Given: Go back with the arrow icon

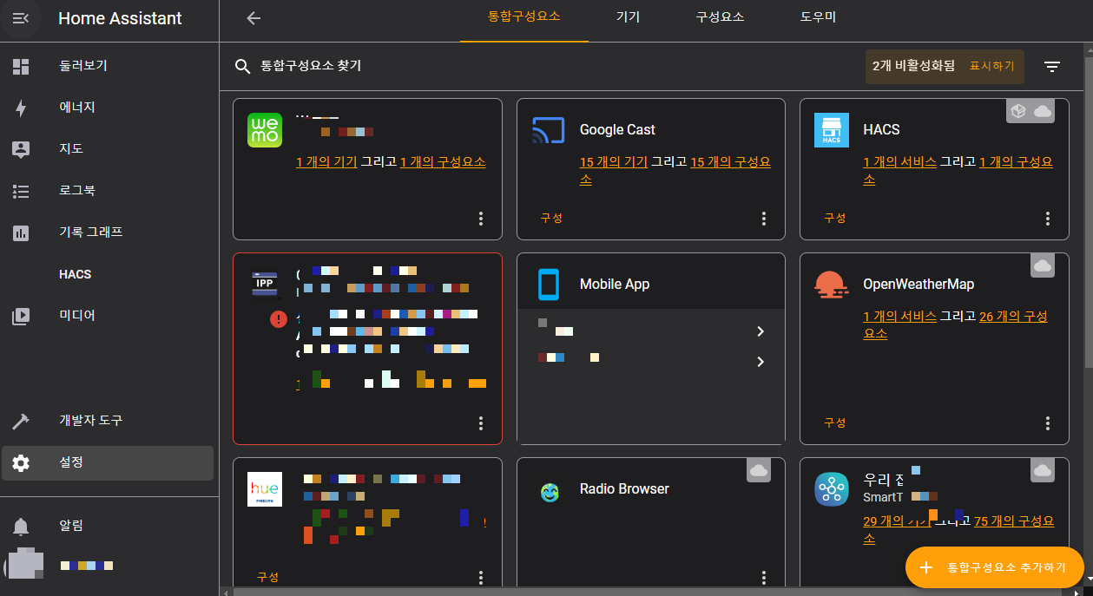Looking at the screenshot, I should click(253, 18).
